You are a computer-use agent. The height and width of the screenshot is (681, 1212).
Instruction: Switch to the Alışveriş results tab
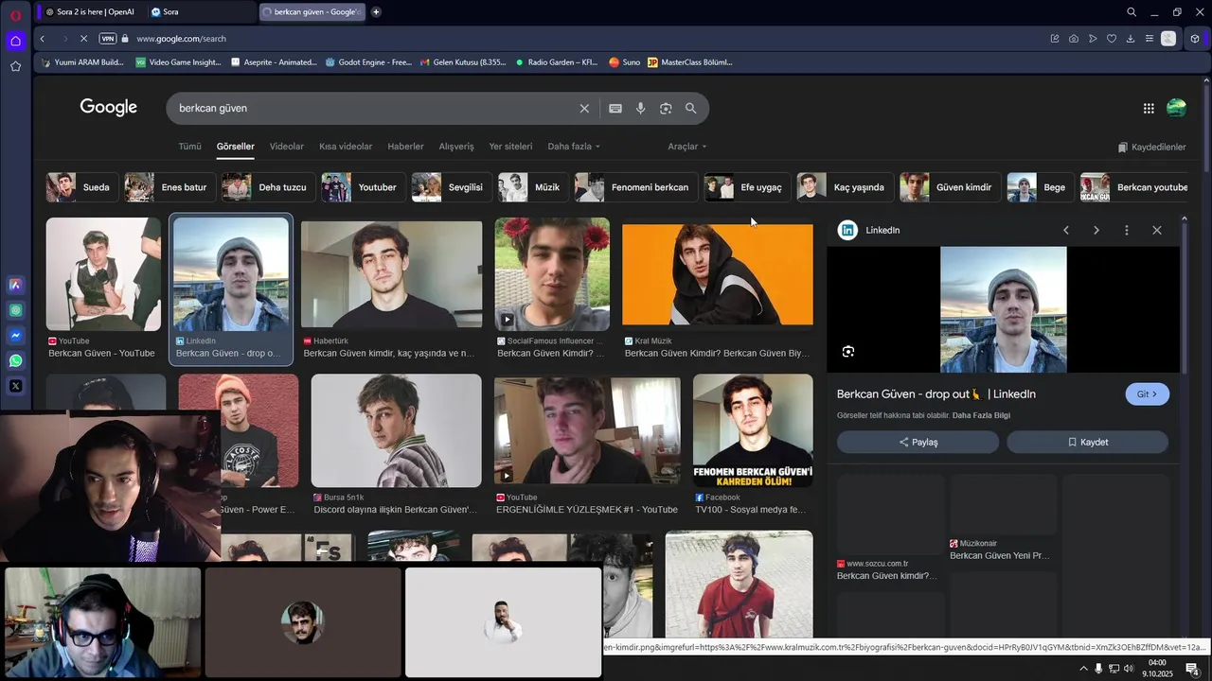click(456, 147)
